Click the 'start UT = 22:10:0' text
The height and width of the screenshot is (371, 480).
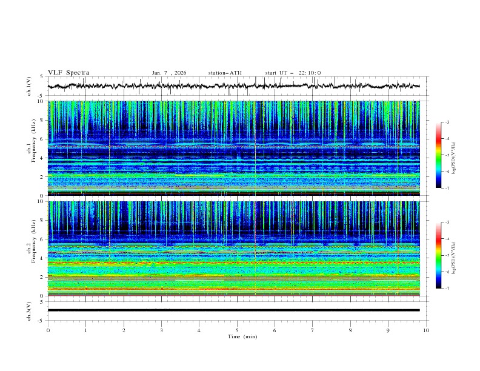[293, 73]
